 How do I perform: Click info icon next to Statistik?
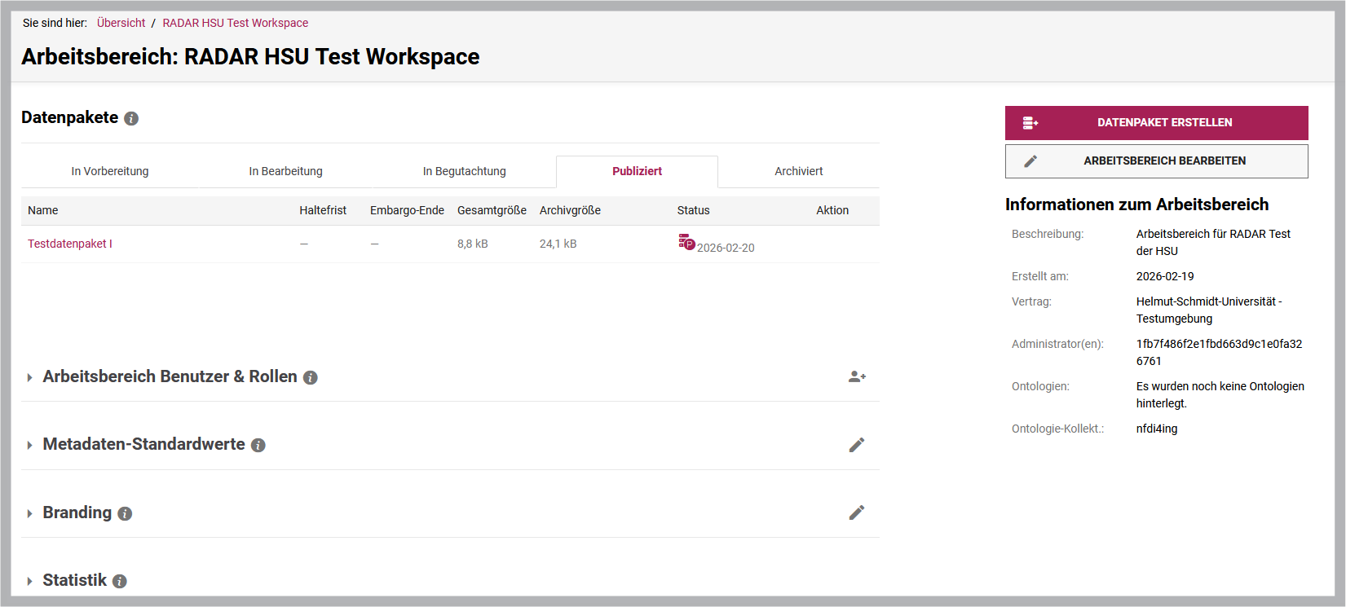[120, 582]
